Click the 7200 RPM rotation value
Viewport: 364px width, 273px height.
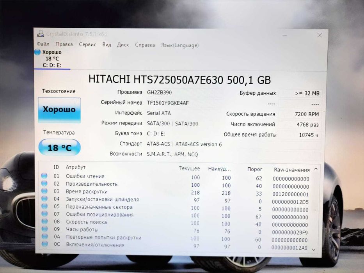[307, 114]
